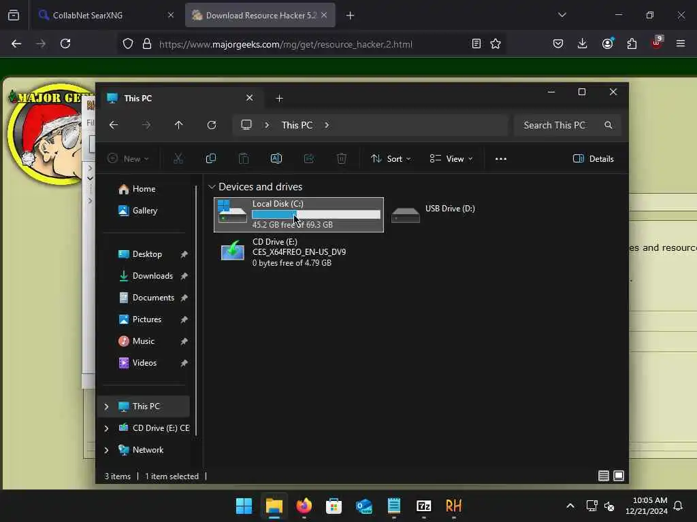The width and height of the screenshot is (697, 522).
Task: Click the pin icon beside Desktop
Action: pyautogui.click(x=184, y=254)
